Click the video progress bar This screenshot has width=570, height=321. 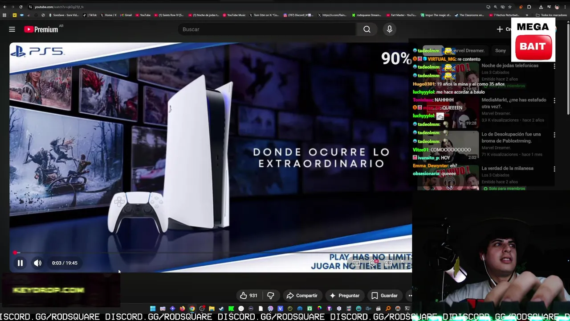tap(211, 253)
